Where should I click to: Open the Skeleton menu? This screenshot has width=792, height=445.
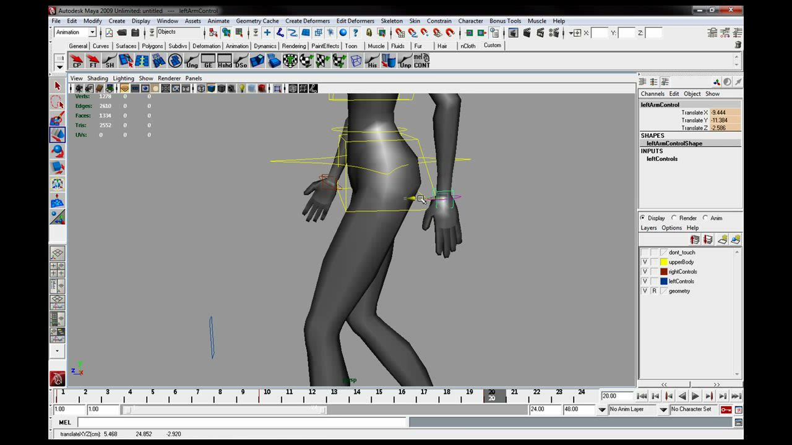point(392,21)
